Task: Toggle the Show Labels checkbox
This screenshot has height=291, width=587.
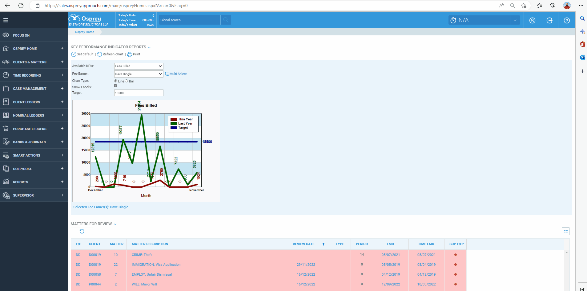Action: pyautogui.click(x=116, y=86)
